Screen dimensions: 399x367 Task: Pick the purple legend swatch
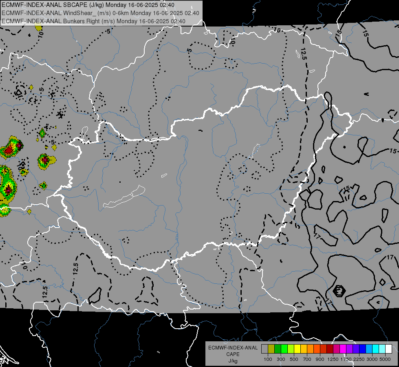(349, 349)
